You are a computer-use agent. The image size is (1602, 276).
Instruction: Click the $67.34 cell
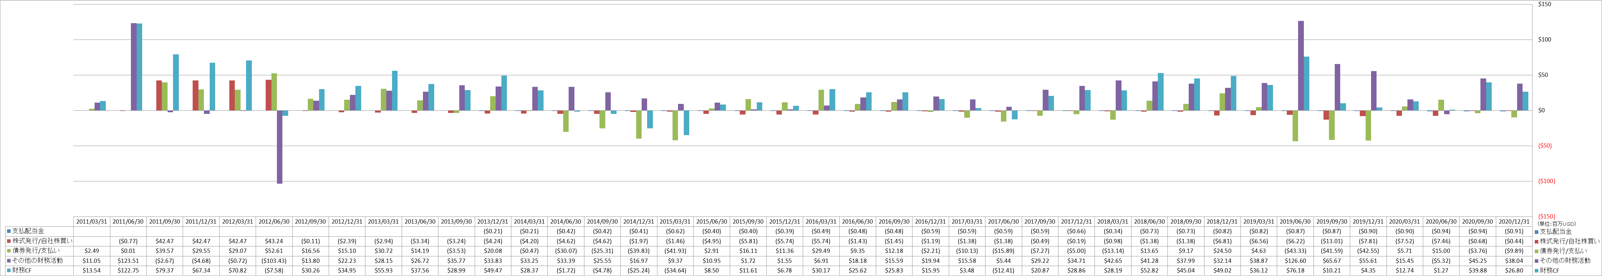(201, 271)
